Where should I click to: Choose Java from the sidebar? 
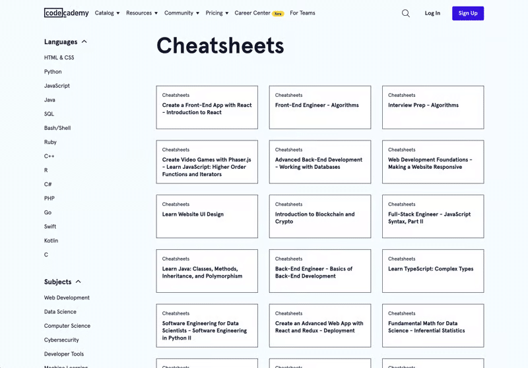click(49, 100)
